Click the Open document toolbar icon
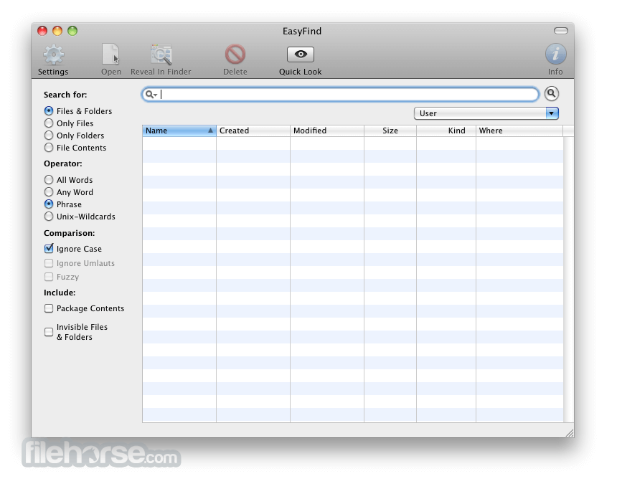617x489 pixels. point(111,54)
